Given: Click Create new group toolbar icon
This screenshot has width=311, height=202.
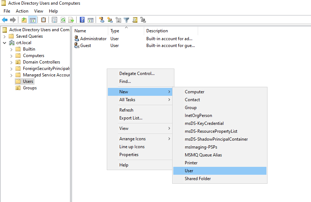Looking at the screenshot, I should click(110, 20).
